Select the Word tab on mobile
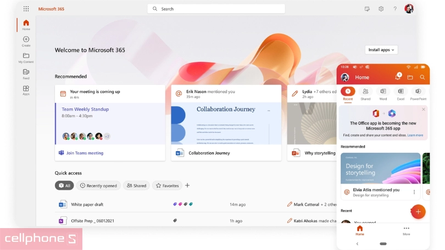 pos(383,94)
